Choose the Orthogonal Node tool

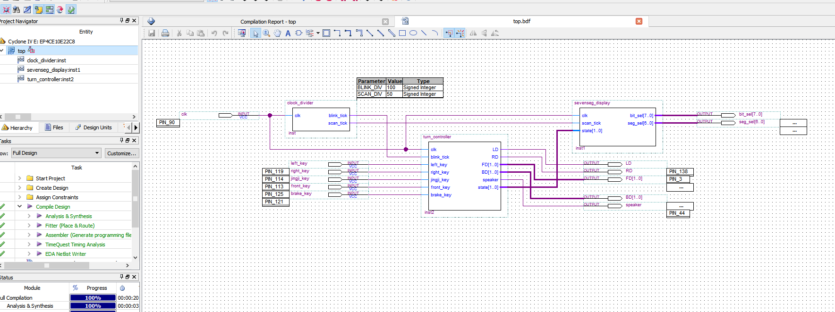click(337, 33)
